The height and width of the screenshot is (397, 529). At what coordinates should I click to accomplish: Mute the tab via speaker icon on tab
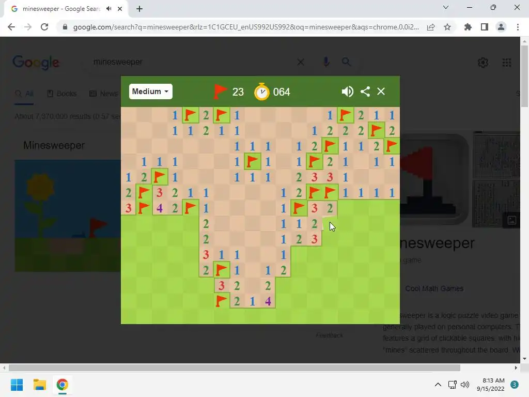click(x=108, y=9)
